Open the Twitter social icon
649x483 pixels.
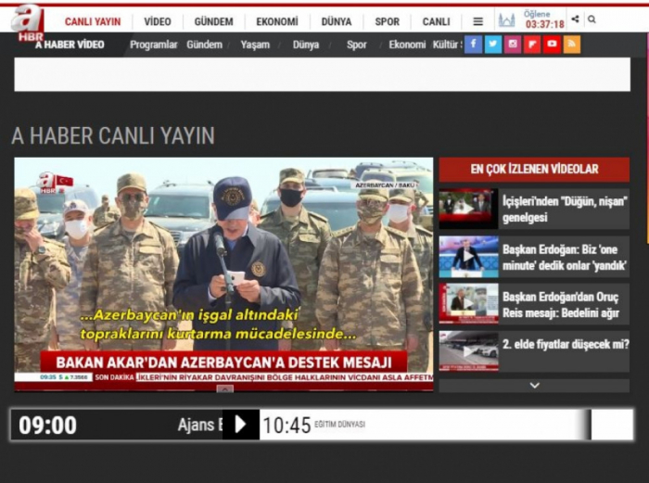(493, 44)
